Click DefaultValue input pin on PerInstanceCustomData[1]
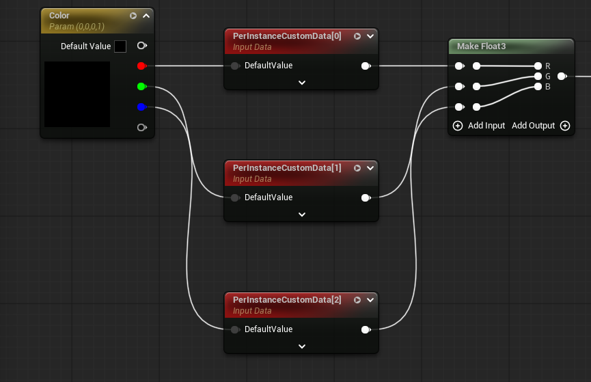 (235, 197)
